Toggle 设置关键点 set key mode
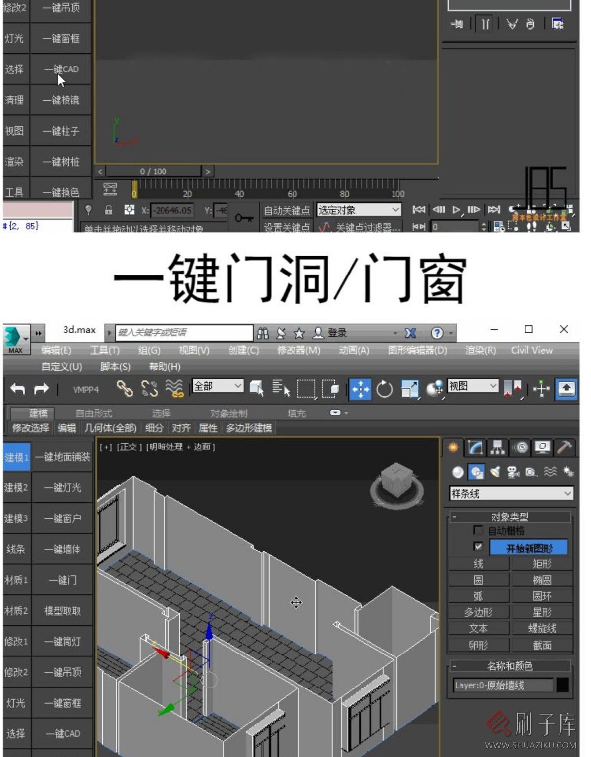Screen dimensions: 591x757 point(287,227)
